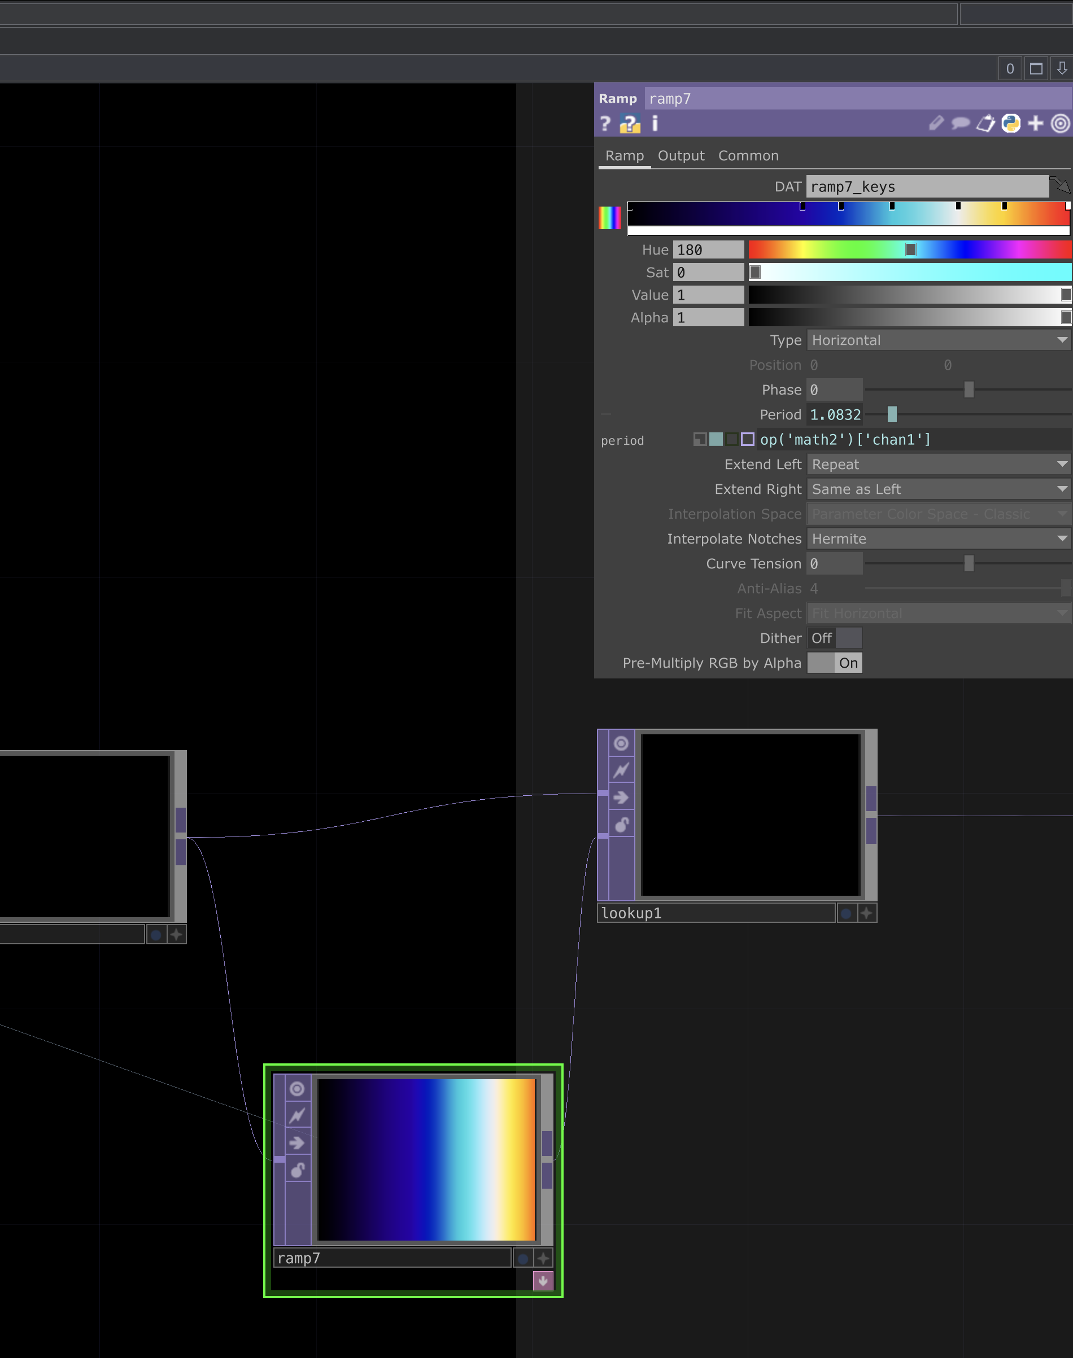Click the viewer active circle on ramp7
1073x1358 pixels.
[298, 1089]
